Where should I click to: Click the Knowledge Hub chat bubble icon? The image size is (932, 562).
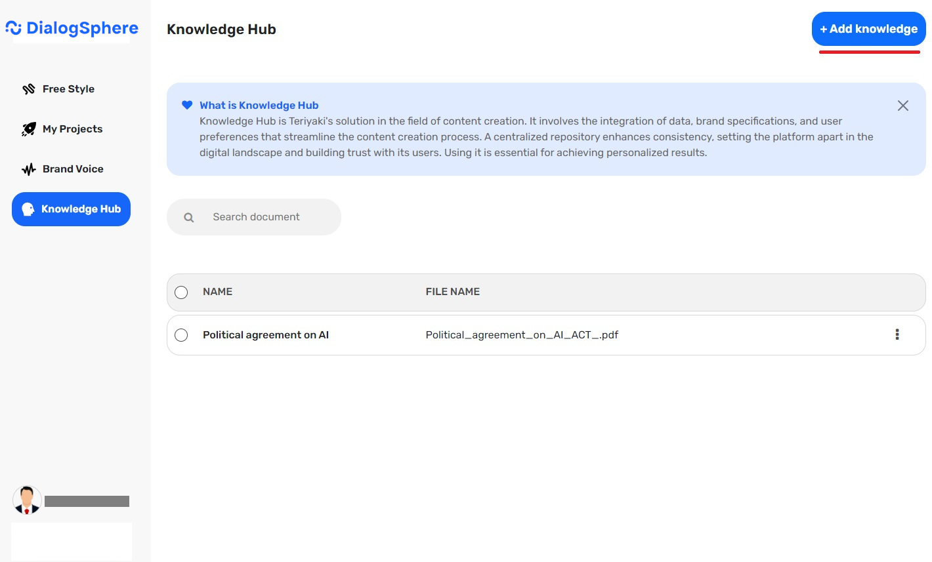(x=27, y=209)
